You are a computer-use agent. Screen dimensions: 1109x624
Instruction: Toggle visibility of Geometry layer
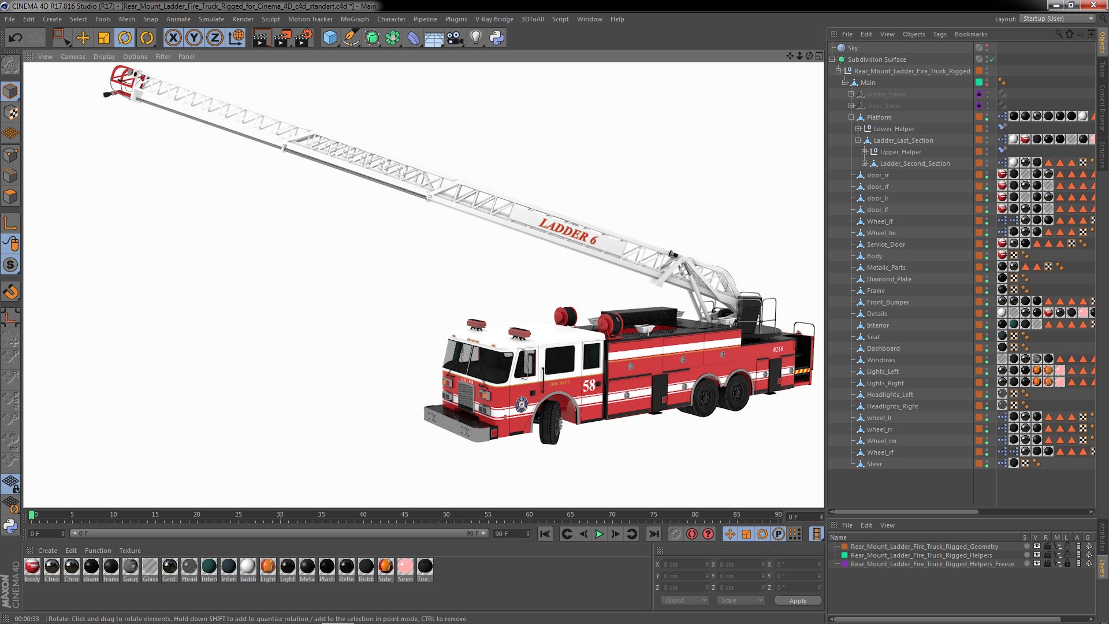(x=1037, y=547)
